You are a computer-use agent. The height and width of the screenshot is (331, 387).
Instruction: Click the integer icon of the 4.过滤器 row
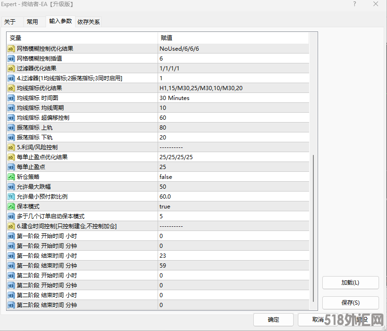[11, 78]
